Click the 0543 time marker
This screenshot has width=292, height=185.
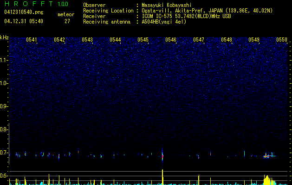tap(87, 40)
